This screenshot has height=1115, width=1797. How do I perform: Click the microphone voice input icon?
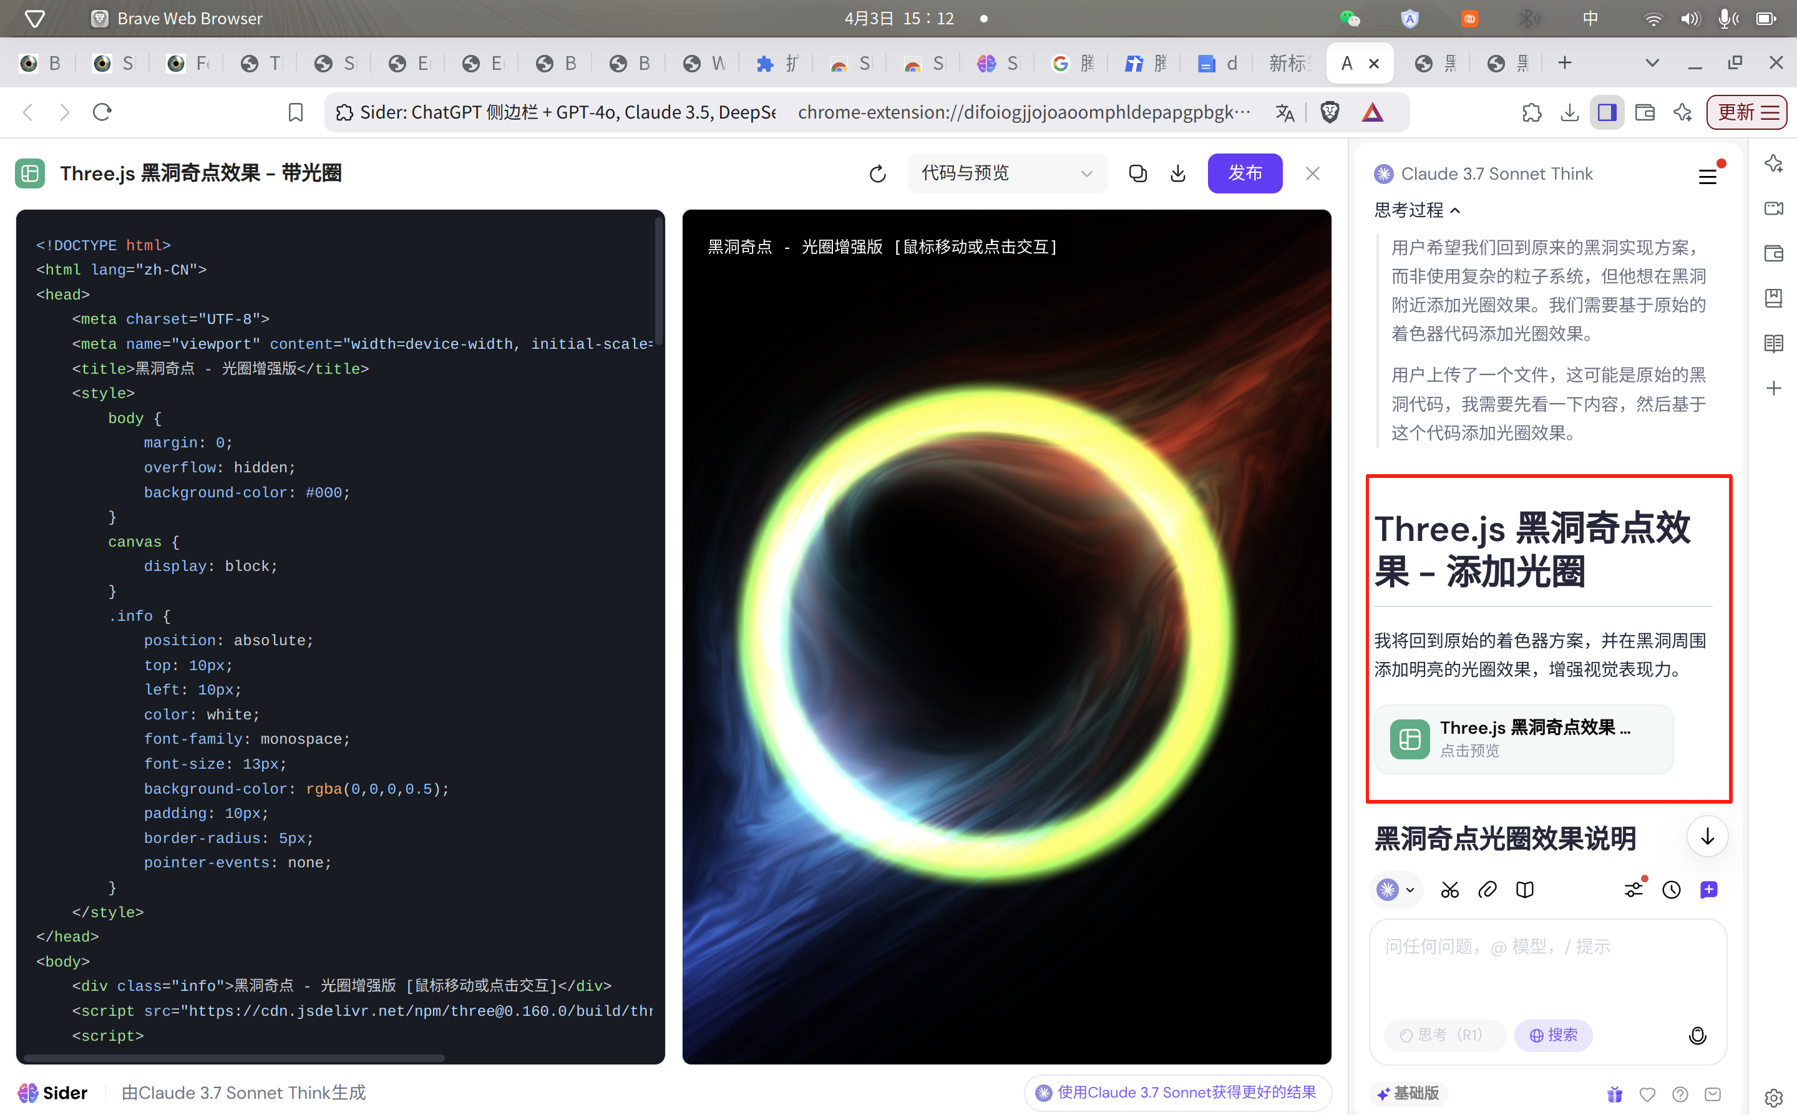pos(1697,1035)
